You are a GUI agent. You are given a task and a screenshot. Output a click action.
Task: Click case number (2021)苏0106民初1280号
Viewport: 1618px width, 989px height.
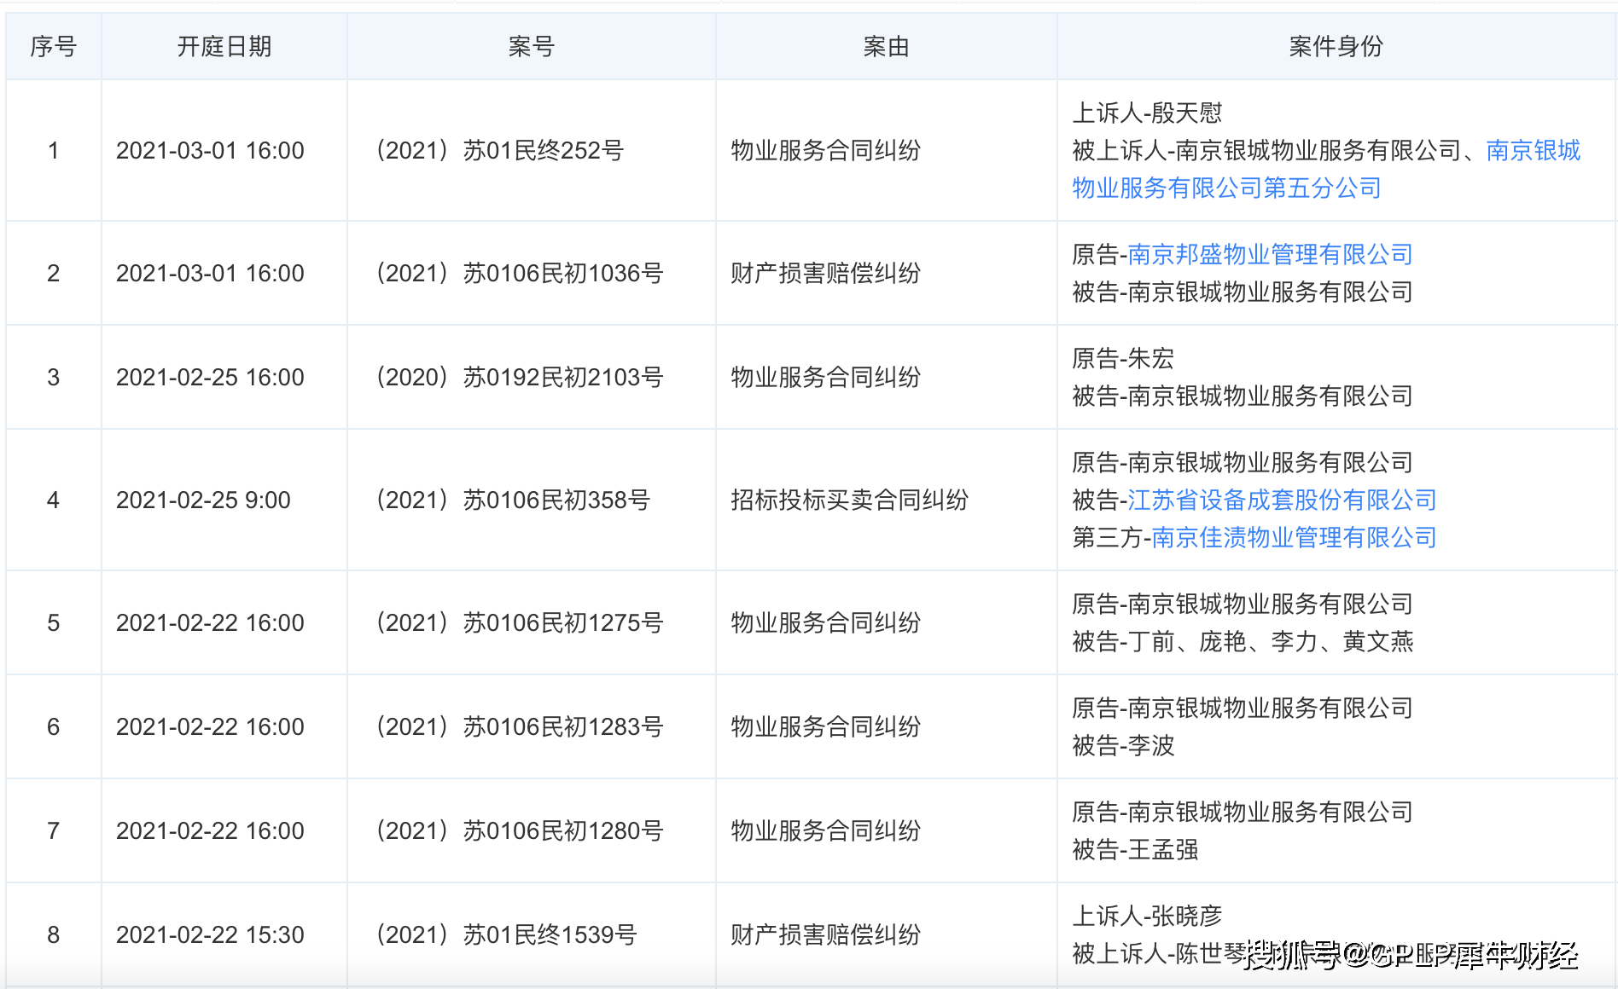[520, 830]
